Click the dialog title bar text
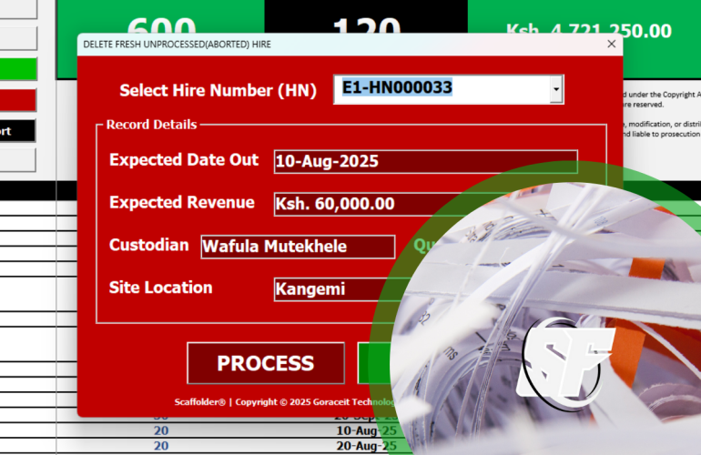701x455 pixels. [177, 44]
